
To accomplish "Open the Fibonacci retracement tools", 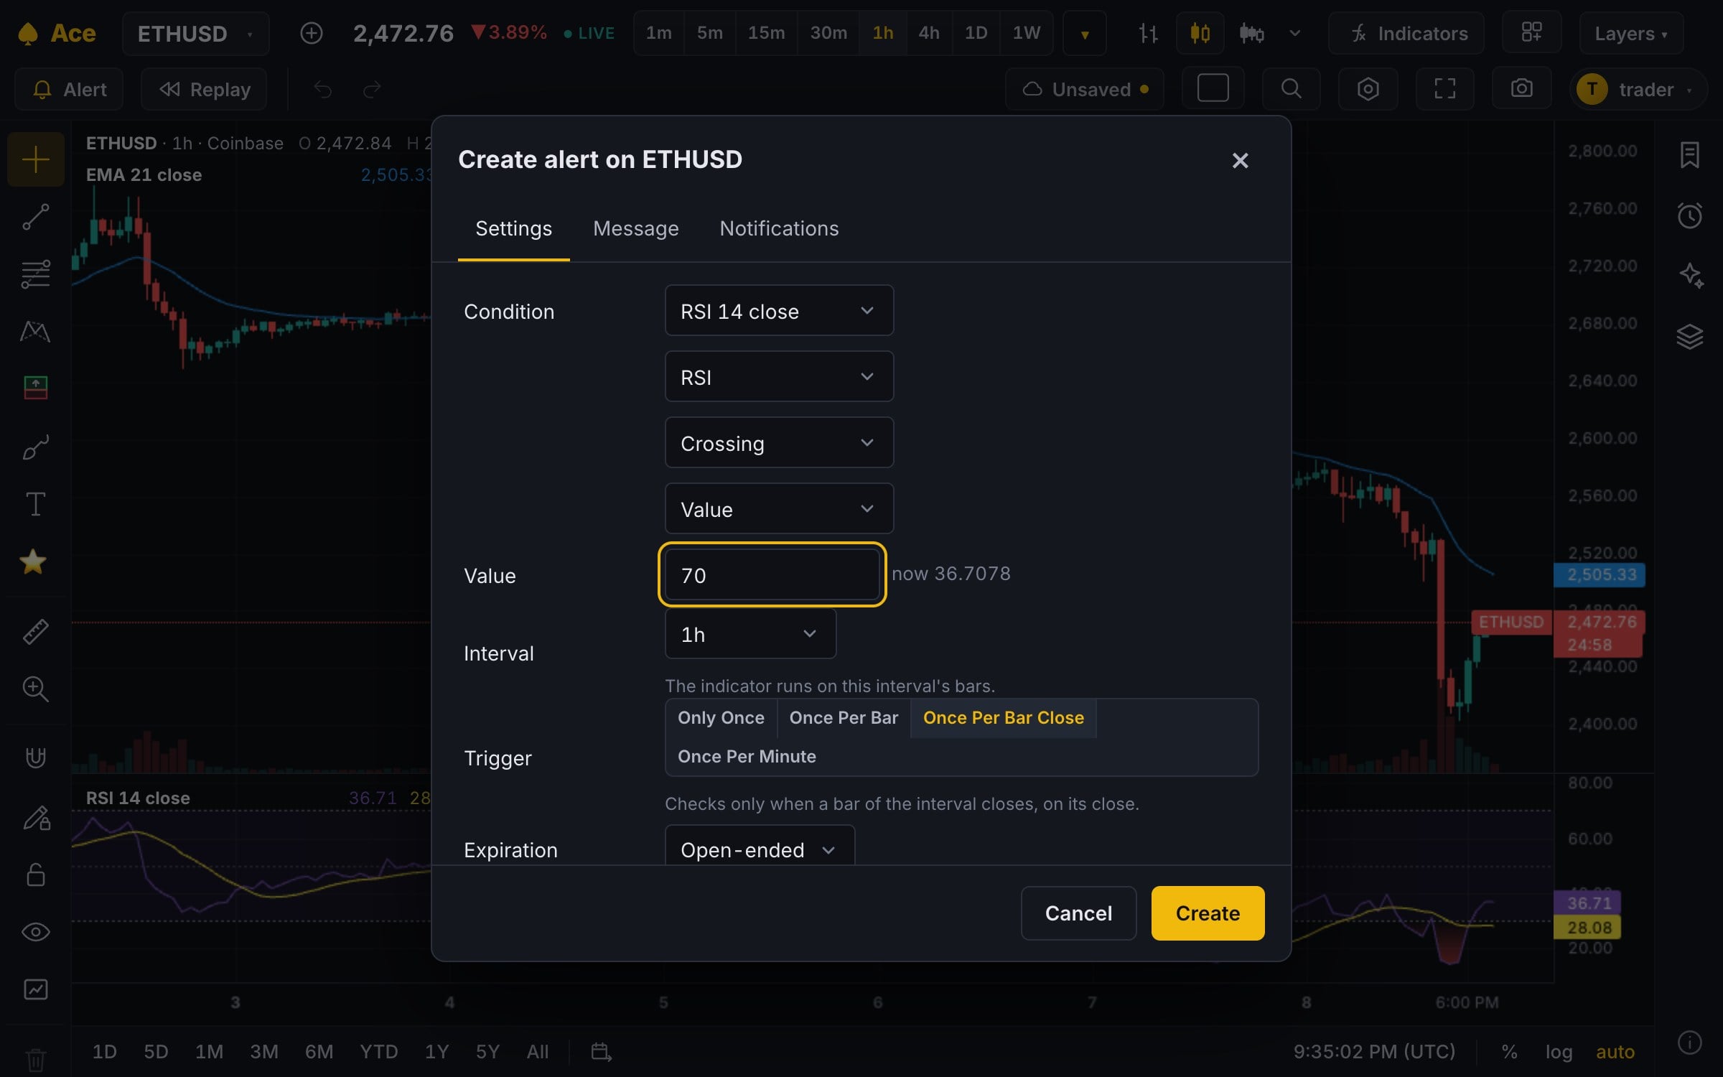I will (x=35, y=274).
